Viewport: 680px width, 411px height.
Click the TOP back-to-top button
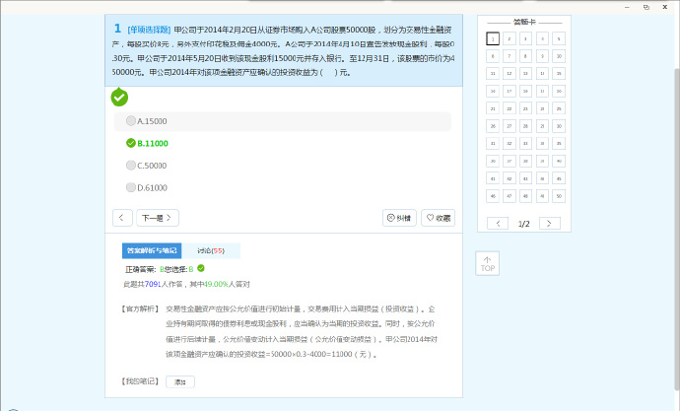(487, 263)
